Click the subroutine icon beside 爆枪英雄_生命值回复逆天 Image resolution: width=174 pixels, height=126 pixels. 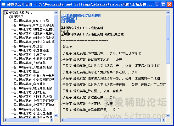(16, 80)
